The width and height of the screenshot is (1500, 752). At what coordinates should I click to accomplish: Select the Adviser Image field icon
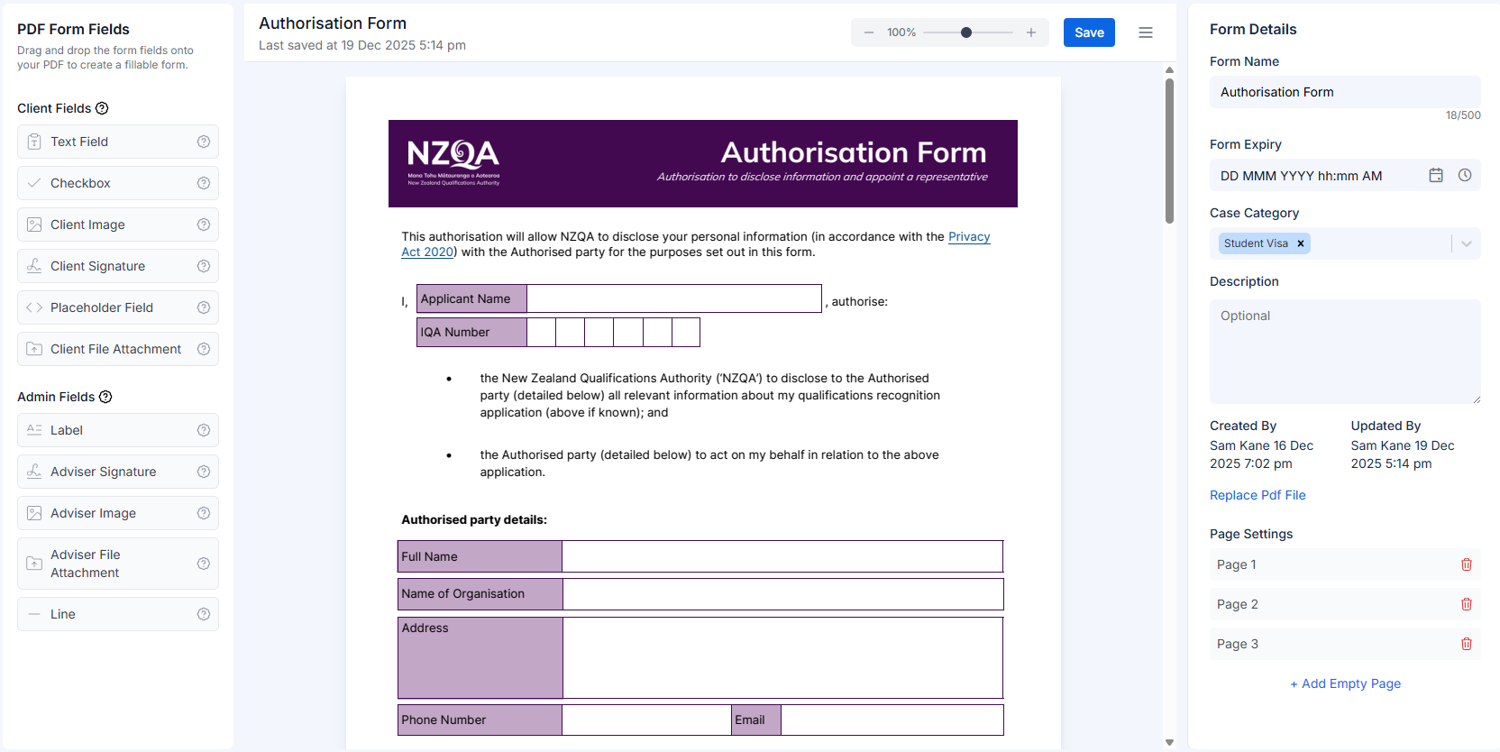[34, 512]
